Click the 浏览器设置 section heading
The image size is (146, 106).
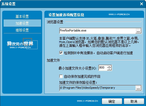[55, 22]
